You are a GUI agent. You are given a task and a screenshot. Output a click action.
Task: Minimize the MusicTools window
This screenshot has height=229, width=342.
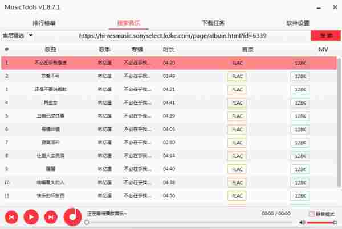[319, 8]
